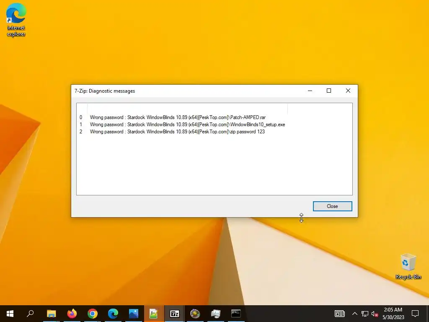
Task: Maximize the 7-Zip Diagnostic messages window
Action: pos(329,91)
